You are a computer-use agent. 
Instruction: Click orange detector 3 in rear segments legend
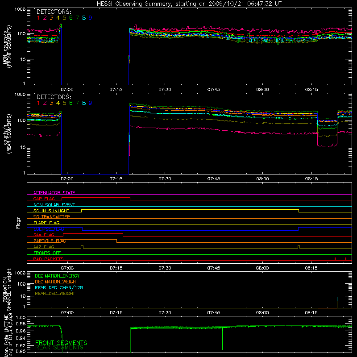(x=51, y=103)
